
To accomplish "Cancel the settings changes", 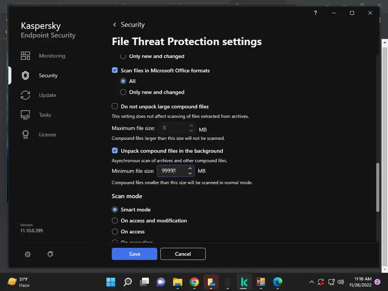I will pyautogui.click(x=183, y=254).
